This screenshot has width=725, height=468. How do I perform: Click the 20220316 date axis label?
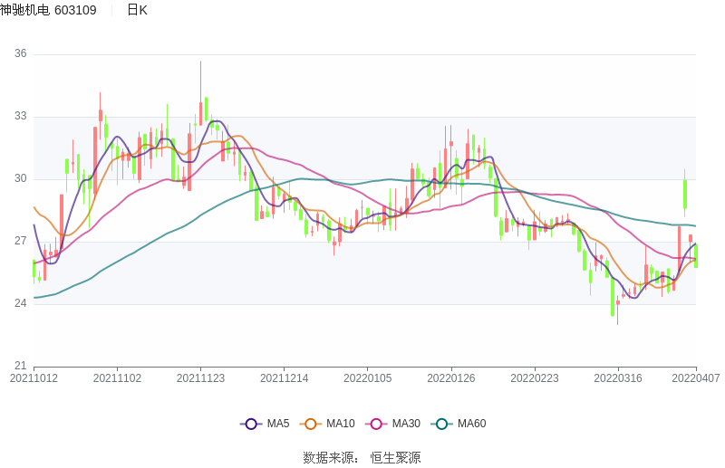click(x=617, y=378)
